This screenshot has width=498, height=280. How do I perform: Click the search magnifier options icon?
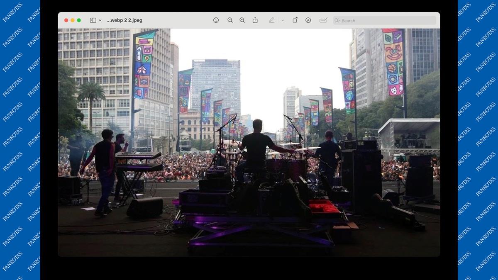coord(337,20)
